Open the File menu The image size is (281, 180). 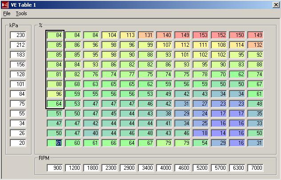point(7,13)
